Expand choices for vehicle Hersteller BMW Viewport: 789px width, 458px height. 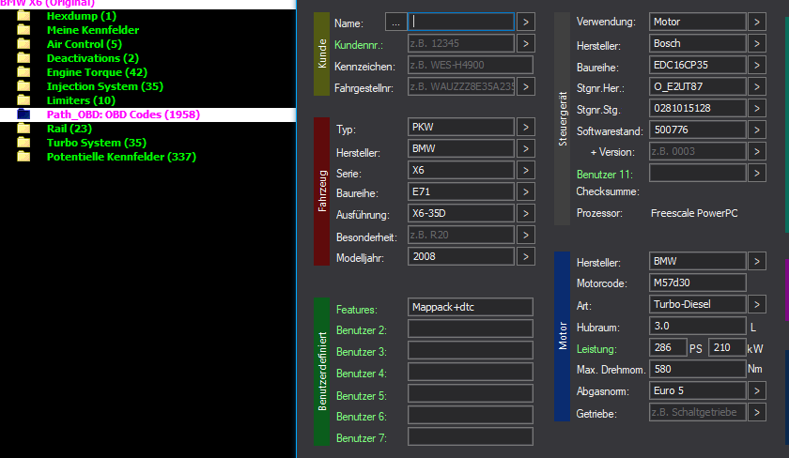pos(525,149)
